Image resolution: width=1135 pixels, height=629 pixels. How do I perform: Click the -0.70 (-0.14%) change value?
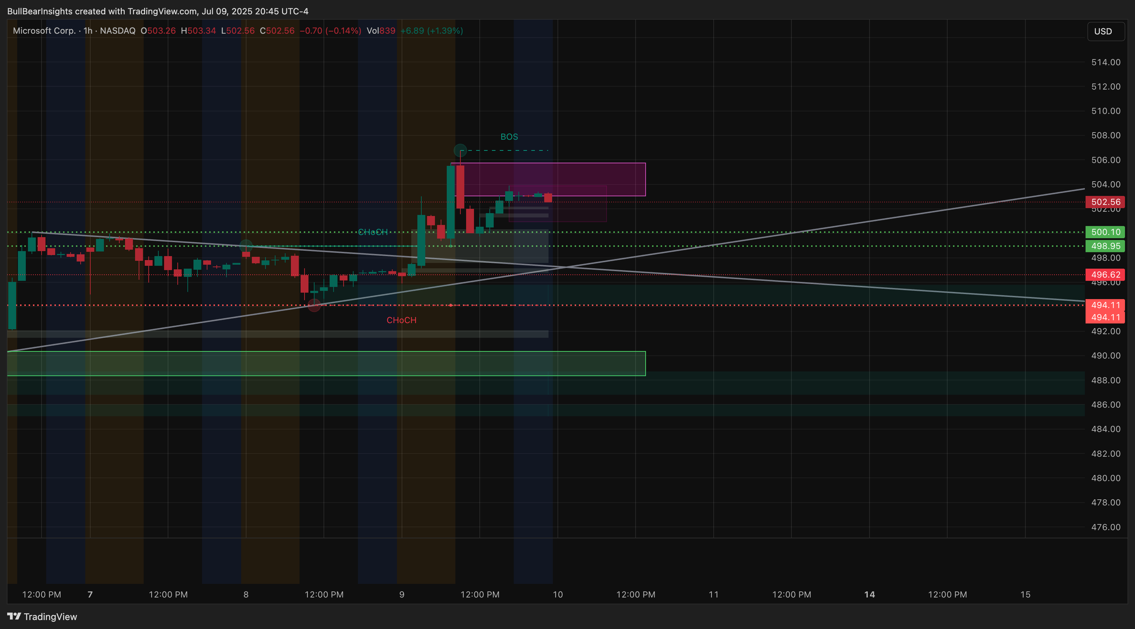pos(330,31)
